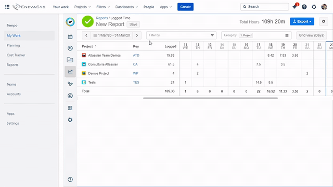Open the Tempo settings gear icon
This screenshot has width=333, height=187.
70,120
